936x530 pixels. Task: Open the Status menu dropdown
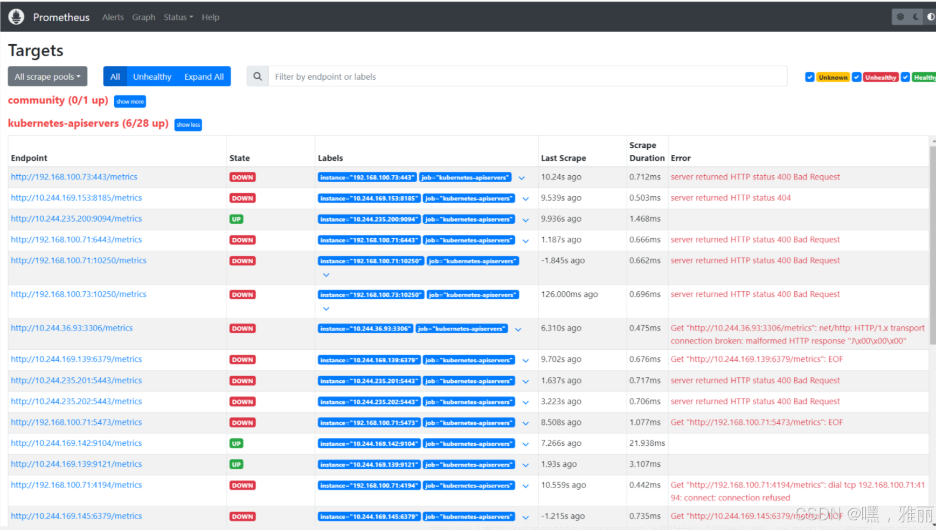tap(178, 17)
